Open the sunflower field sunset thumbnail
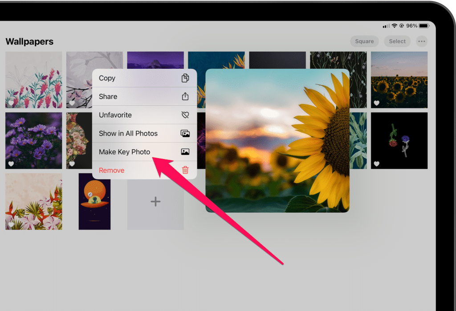Viewport: 456px width, 311px height. click(399, 80)
